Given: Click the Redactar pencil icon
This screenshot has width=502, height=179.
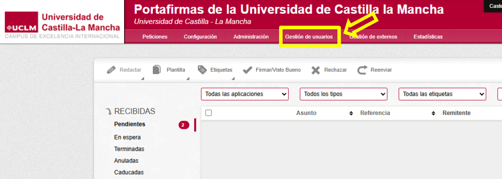Looking at the screenshot, I should click(x=111, y=70).
